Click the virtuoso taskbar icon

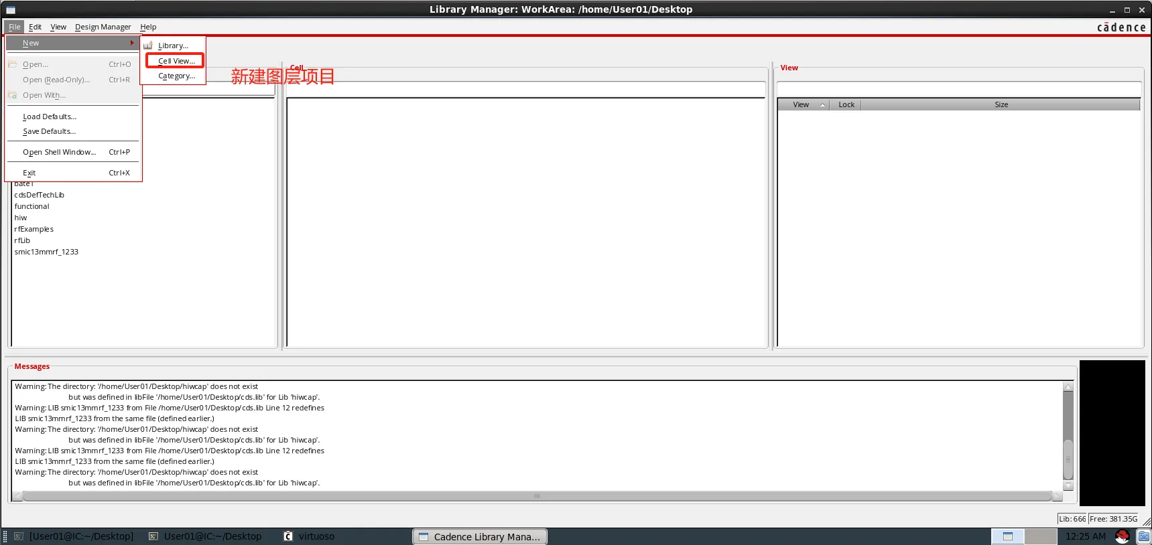click(288, 536)
